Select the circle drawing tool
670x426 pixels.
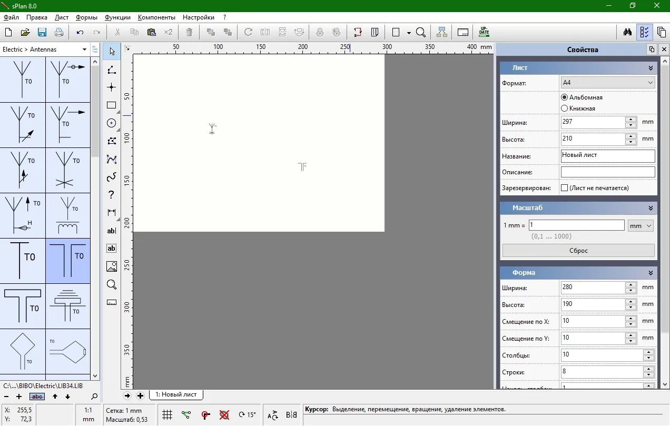[111, 123]
